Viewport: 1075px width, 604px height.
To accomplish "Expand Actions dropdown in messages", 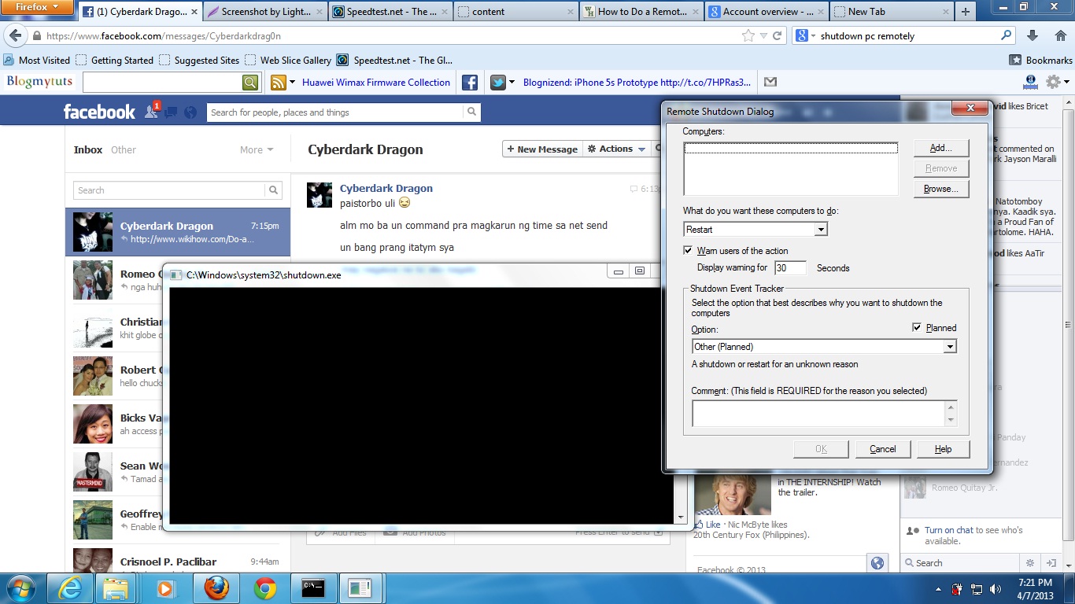I will [615, 149].
